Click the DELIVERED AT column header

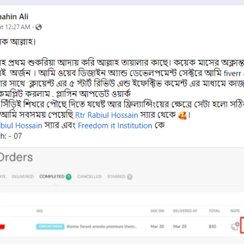(x=185, y=211)
